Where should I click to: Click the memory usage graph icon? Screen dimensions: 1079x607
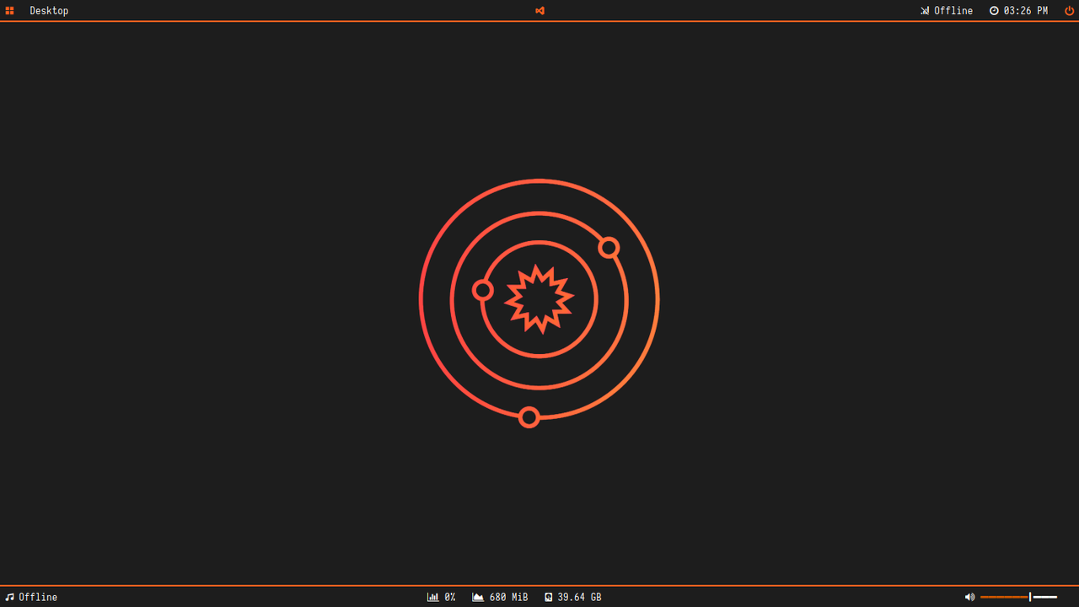(x=478, y=597)
